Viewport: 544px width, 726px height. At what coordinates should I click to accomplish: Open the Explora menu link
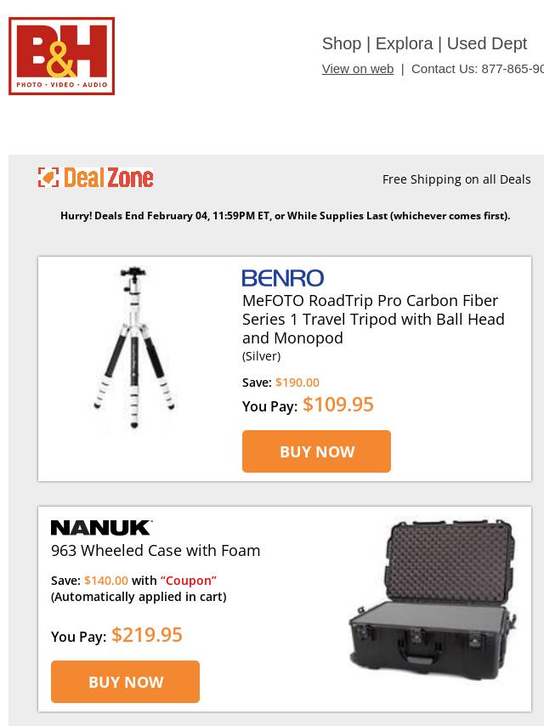click(405, 43)
